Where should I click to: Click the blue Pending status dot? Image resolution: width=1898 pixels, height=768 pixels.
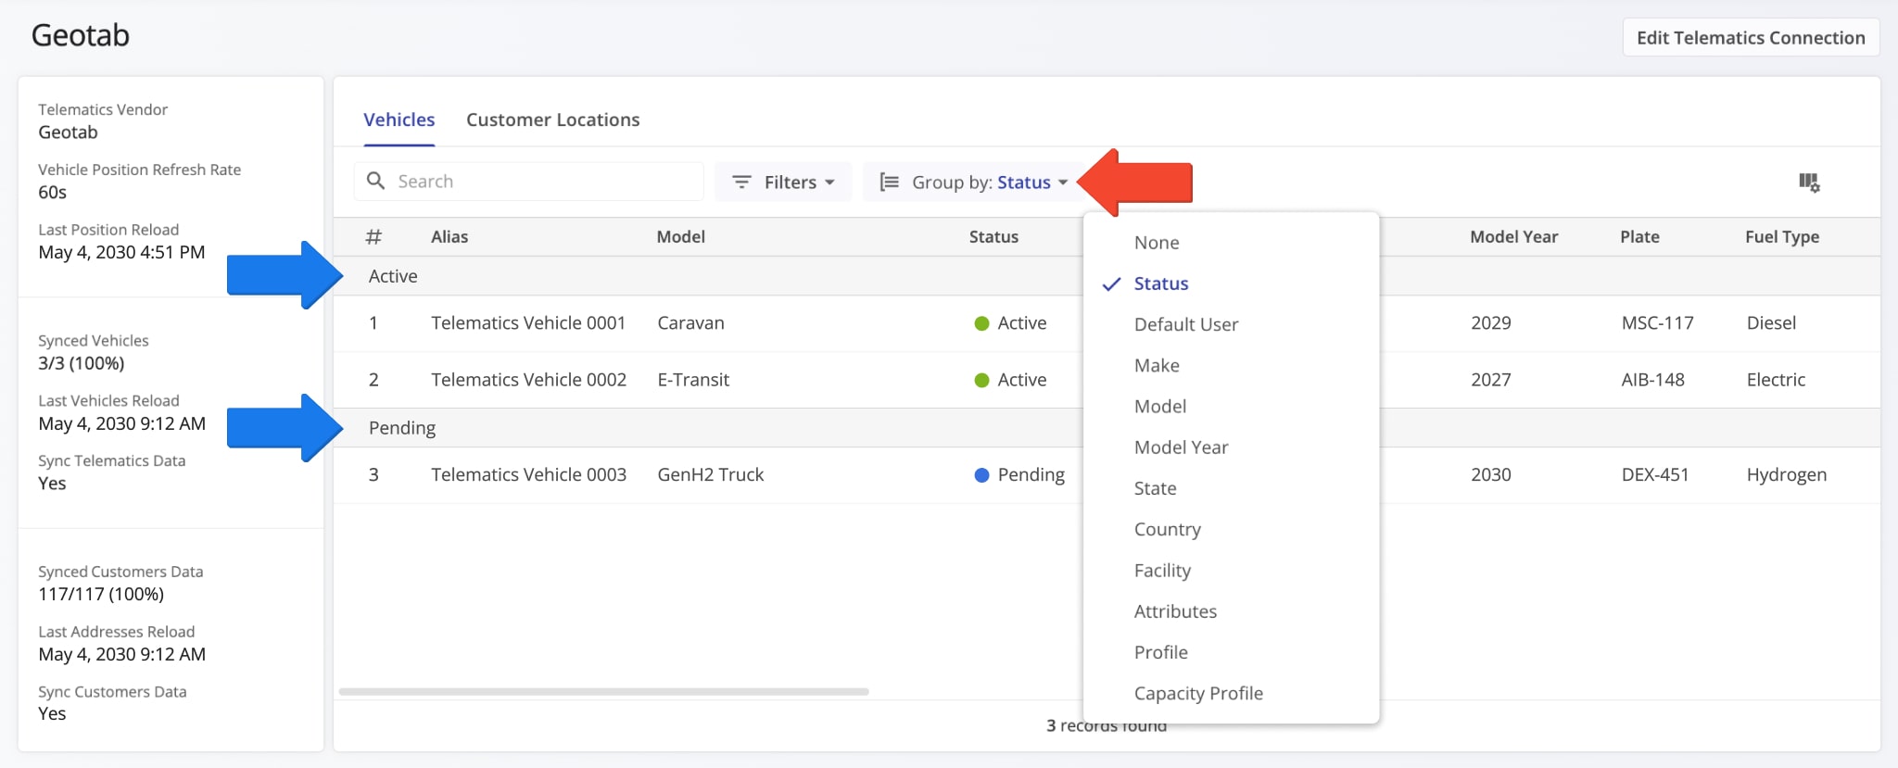981,475
